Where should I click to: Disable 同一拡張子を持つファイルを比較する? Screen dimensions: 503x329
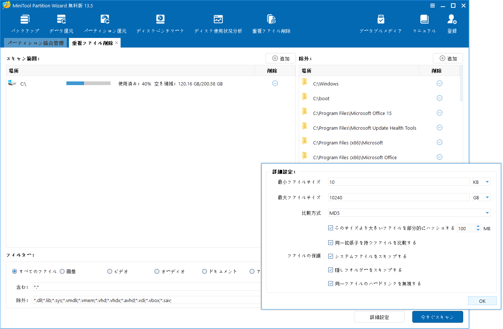tap(330, 242)
